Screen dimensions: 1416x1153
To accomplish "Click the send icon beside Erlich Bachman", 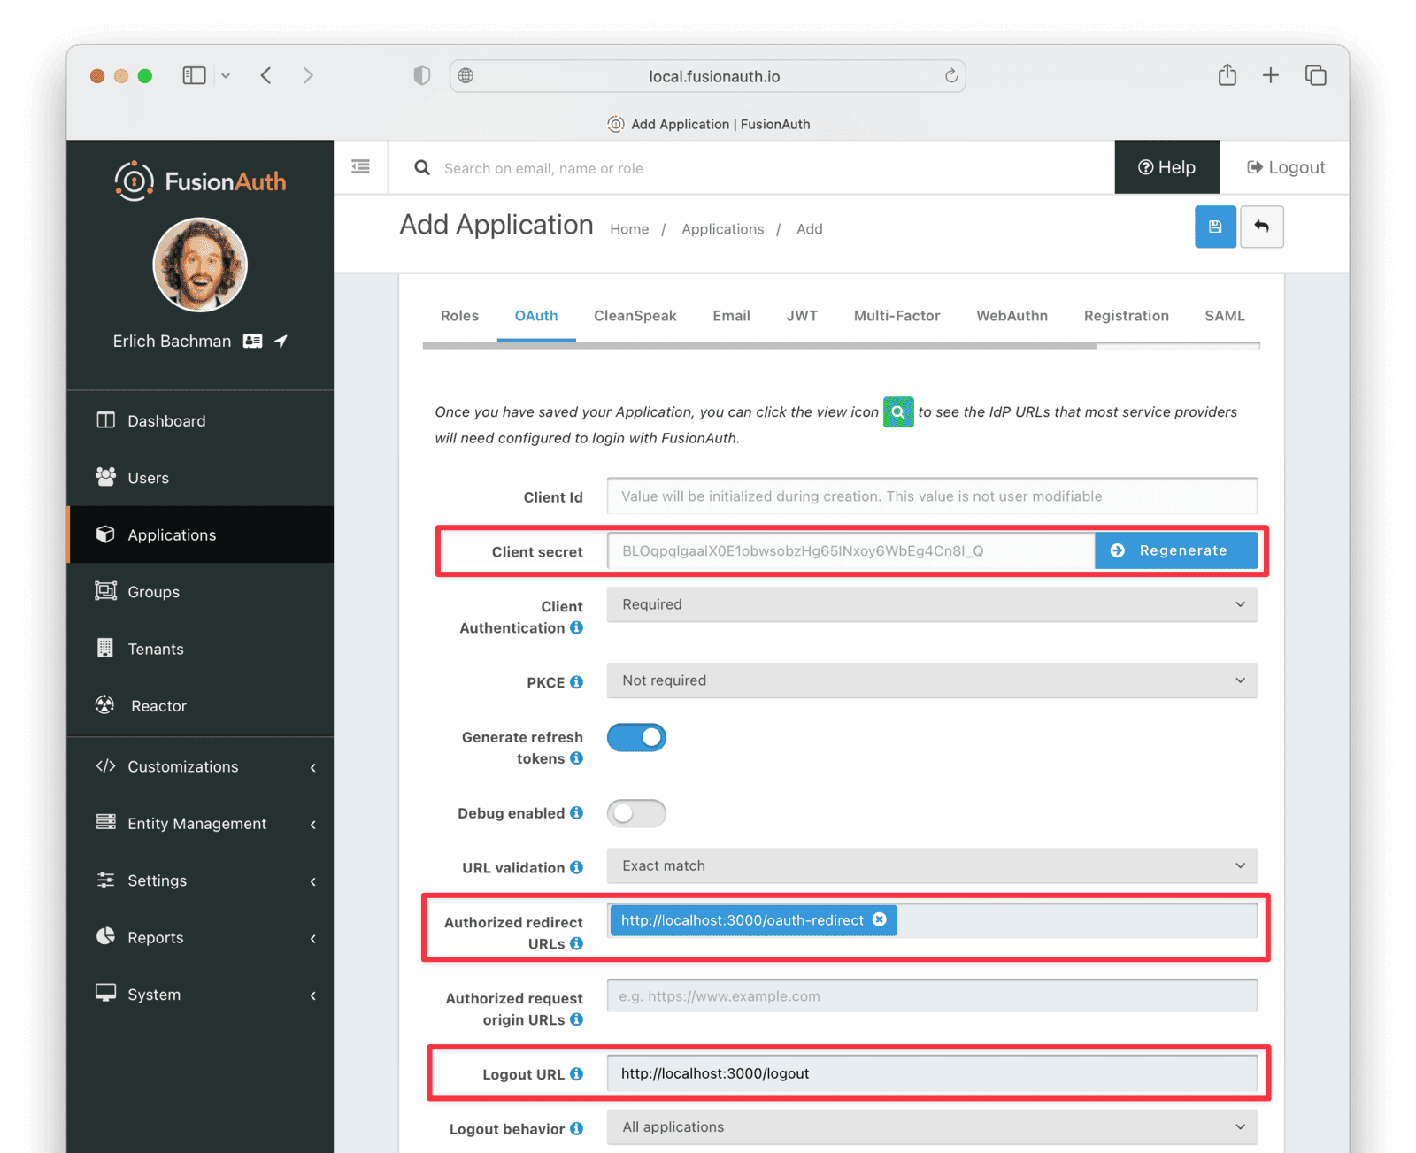I will click(281, 342).
